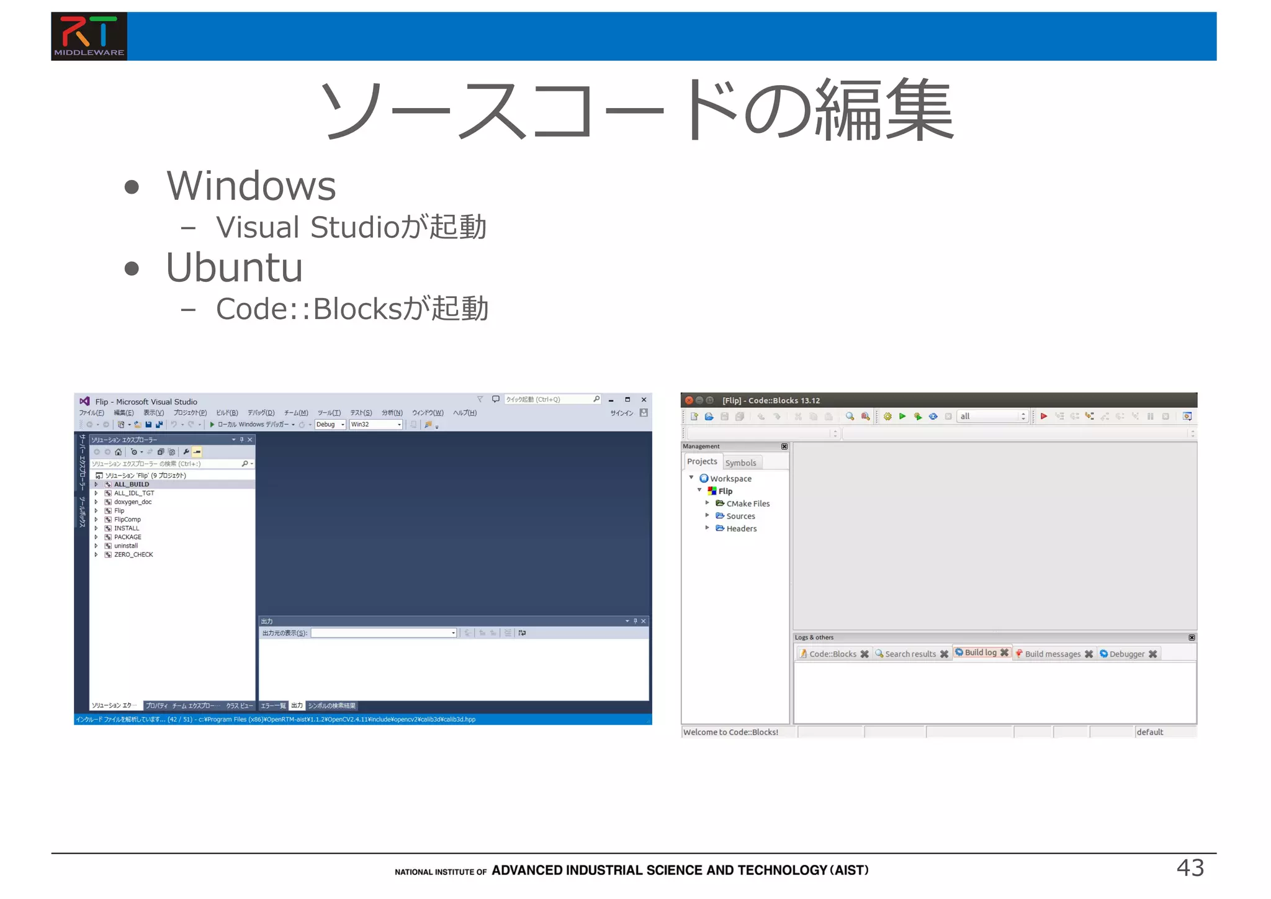Collapse the Workspace node in Code::Blocks

tap(691, 478)
